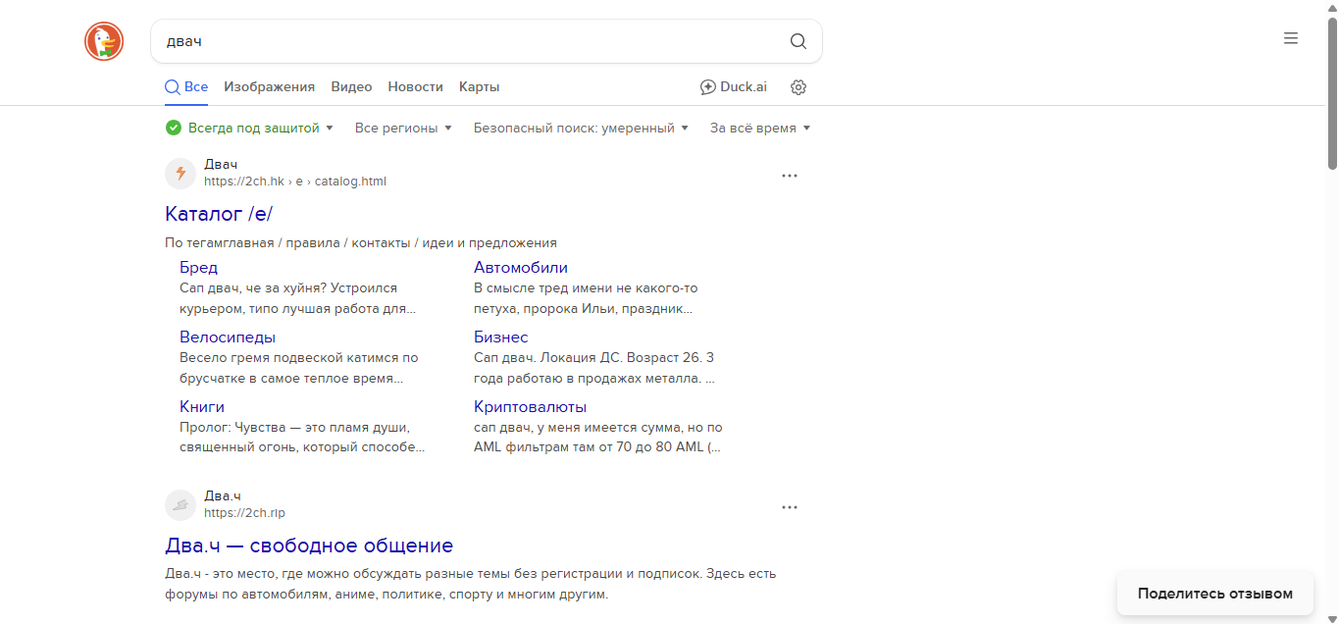Click the Два.ч result favicon
The height and width of the screenshot is (624, 1339).
click(180, 505)
